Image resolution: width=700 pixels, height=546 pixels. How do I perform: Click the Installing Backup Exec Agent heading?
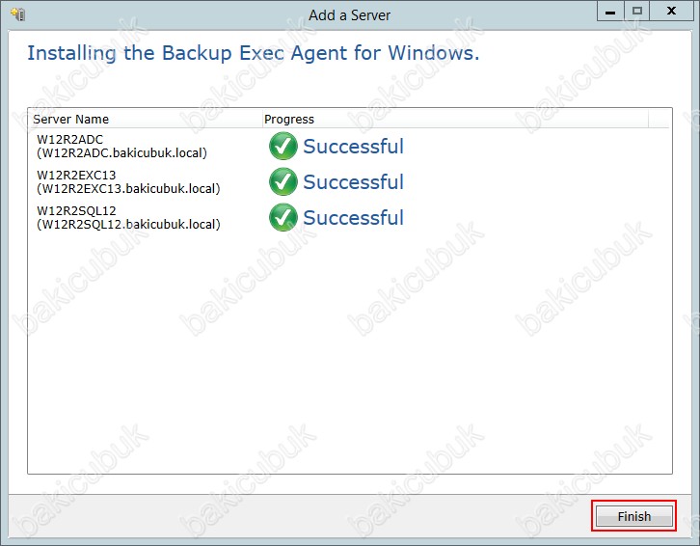click(254, 53)
